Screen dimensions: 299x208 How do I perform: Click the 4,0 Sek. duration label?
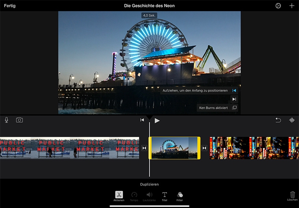pos(149,15)
